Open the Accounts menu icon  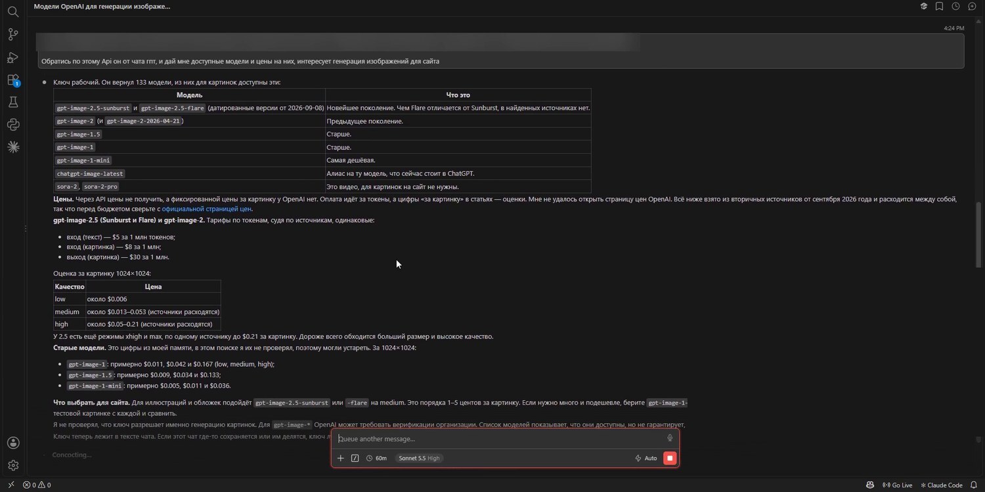pos(12,443)
